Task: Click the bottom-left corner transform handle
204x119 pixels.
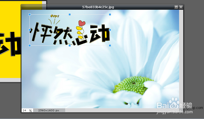Action: (x=30, y=45)
